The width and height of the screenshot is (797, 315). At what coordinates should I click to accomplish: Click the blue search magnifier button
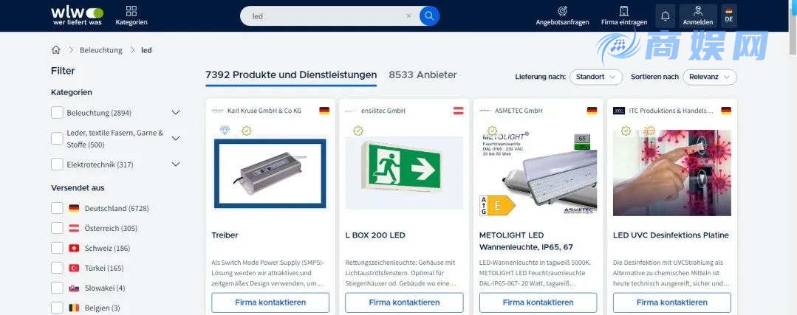point(429,15)
